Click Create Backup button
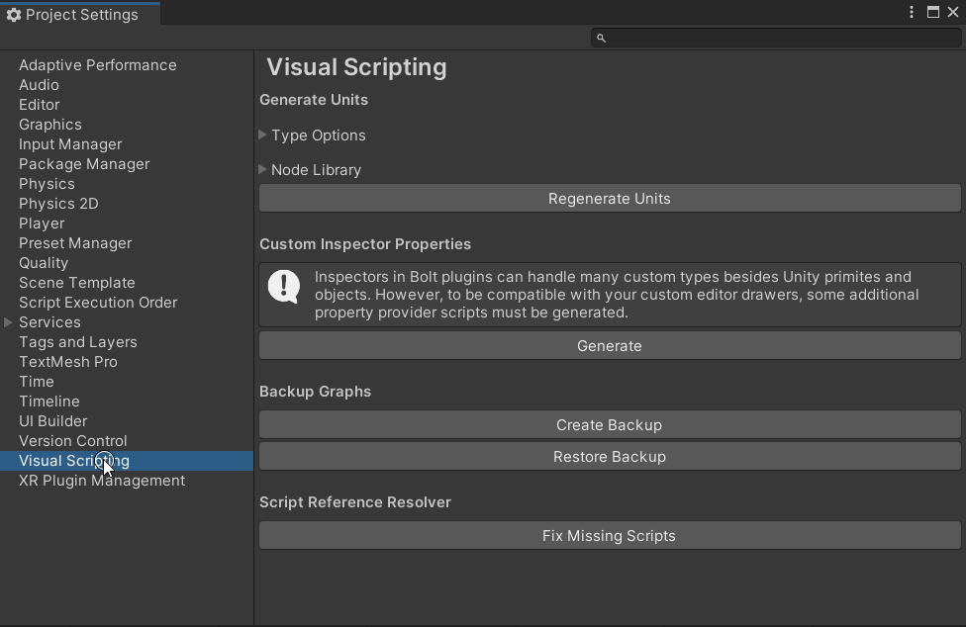Viewport: 966px width, 627px height. 610,424
